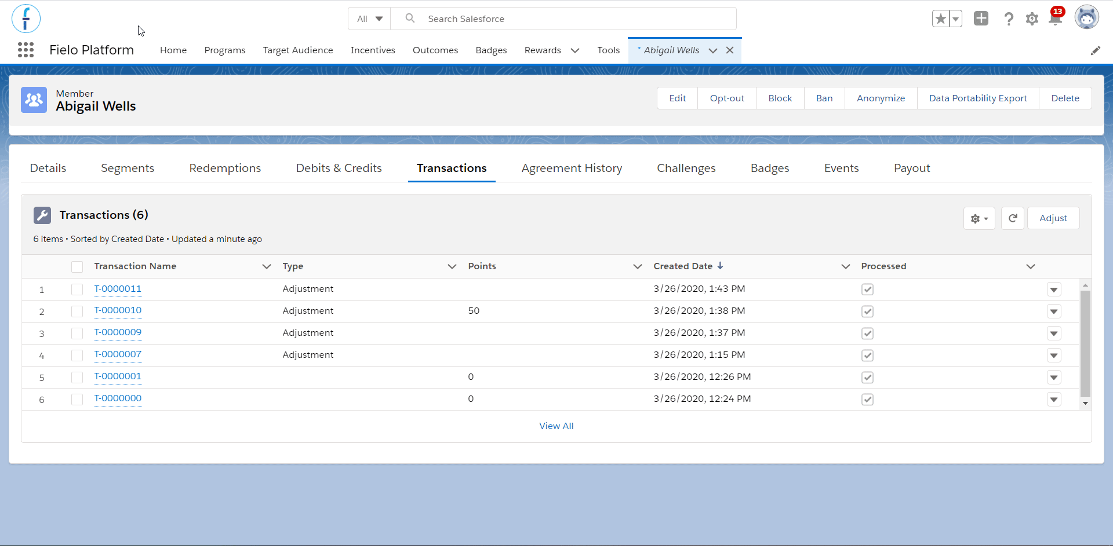Open the Challenges tab
This screenshot has width=1113, height=546.
686,168
